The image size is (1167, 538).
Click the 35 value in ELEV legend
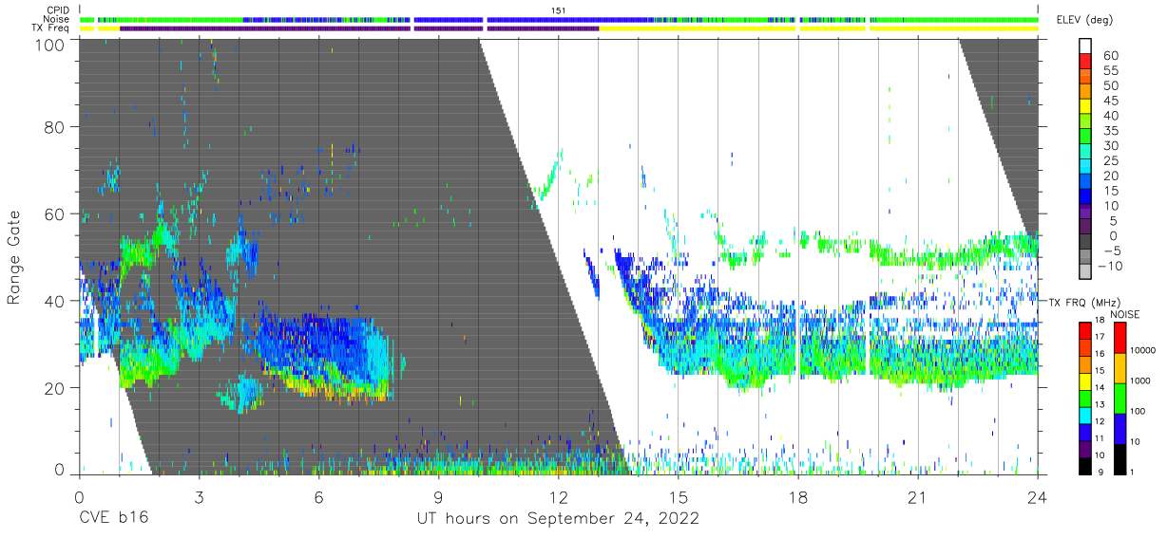click(1111, 131)
